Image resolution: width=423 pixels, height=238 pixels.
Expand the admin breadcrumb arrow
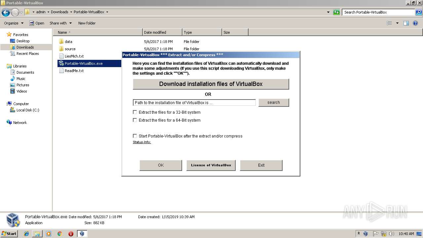48,12
